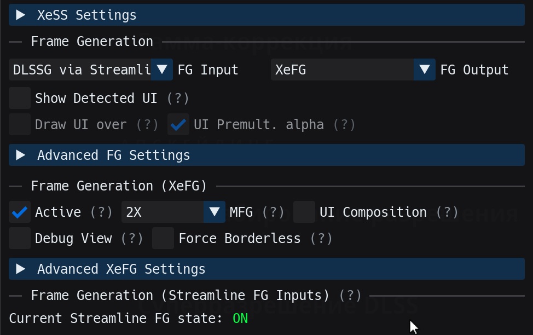Click help marker beside MFG label
This screenshot has width=533, height=335.
273,212
